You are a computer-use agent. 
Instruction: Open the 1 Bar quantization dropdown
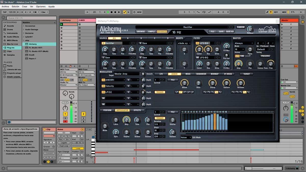(x=45, y=12)
